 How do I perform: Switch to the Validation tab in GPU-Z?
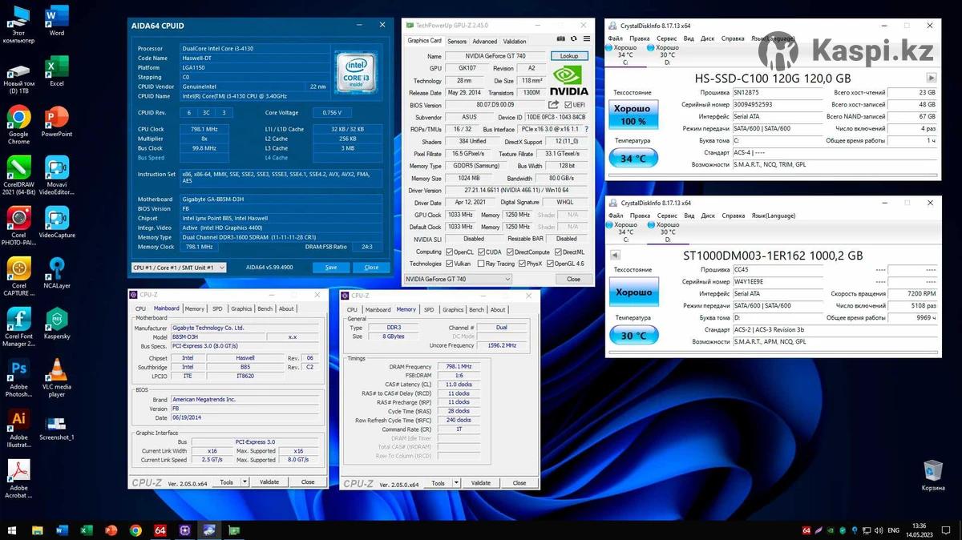click(x=515, y=41)
